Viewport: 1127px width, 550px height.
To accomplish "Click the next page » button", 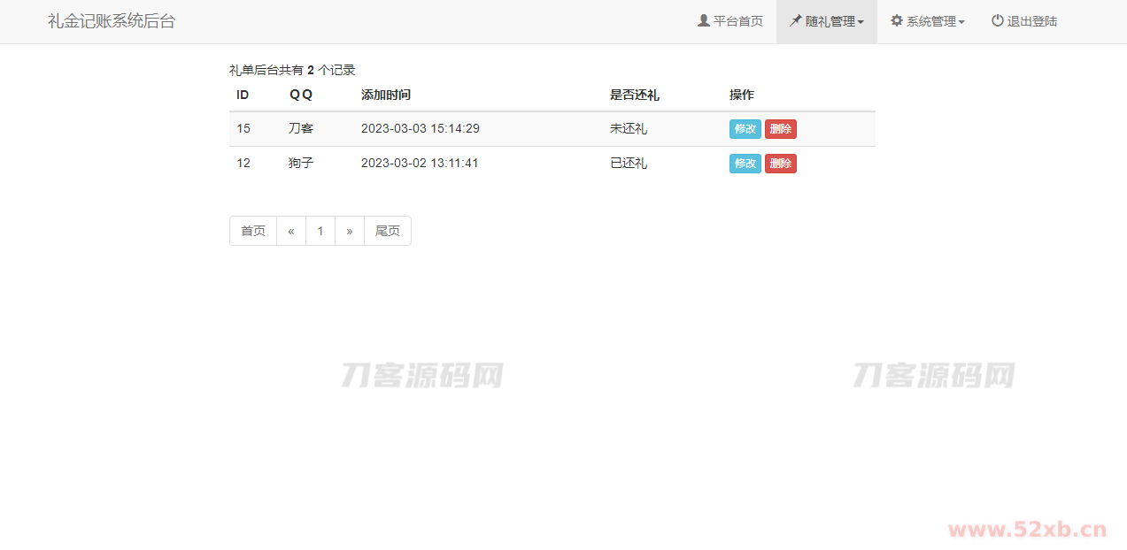I will tap(350, 231).
